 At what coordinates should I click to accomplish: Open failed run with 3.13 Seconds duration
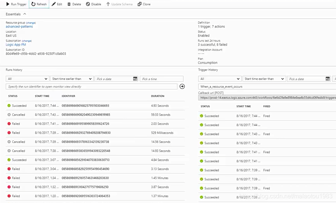click(95, 169)
